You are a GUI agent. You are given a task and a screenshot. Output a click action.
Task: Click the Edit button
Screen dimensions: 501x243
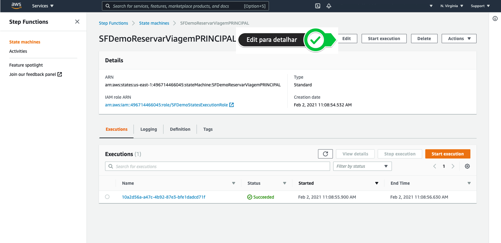347,39
